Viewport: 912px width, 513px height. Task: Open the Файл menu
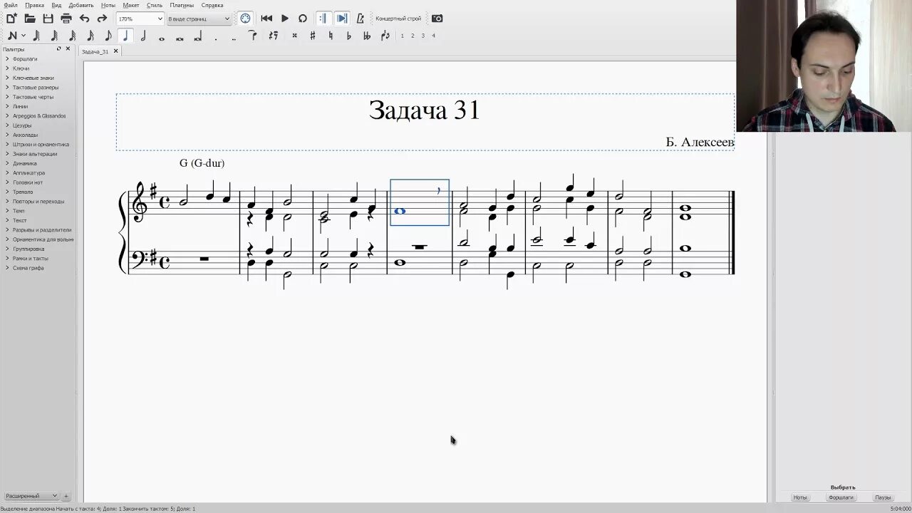10,5
